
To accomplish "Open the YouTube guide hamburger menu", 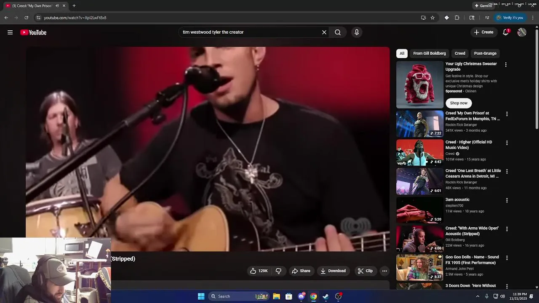I will 10,32.
